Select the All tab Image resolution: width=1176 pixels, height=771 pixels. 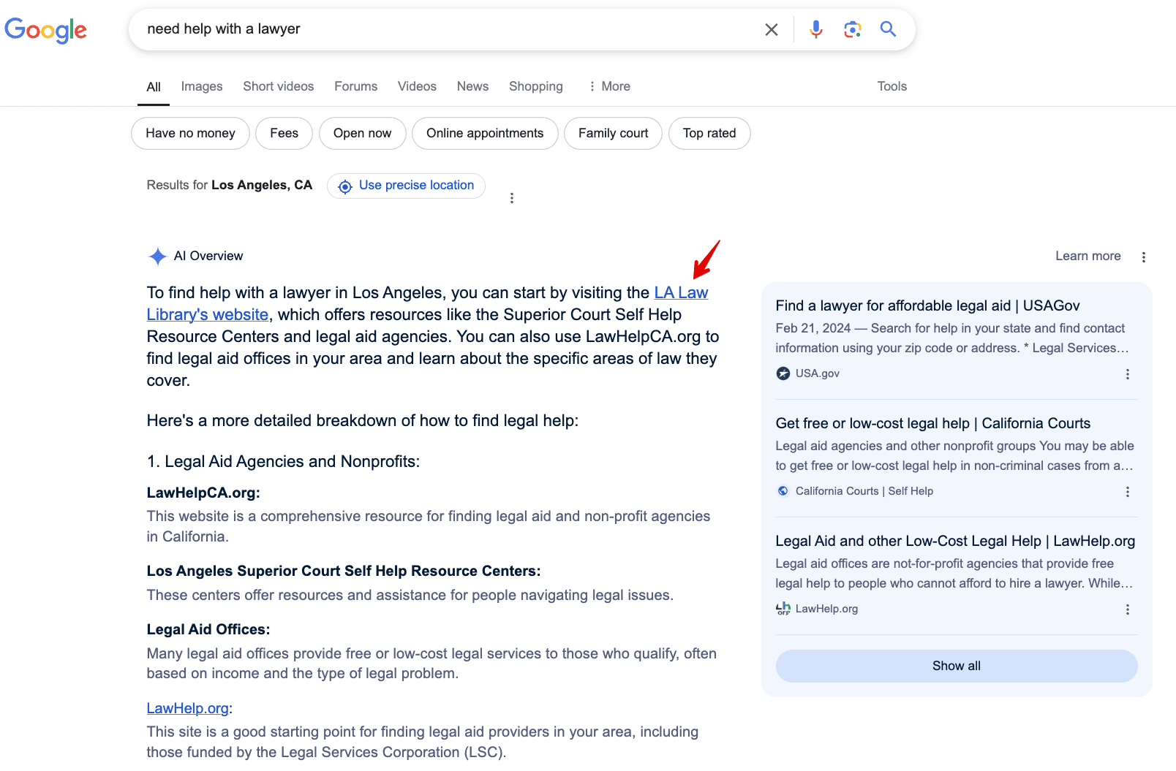coord(154,87)
